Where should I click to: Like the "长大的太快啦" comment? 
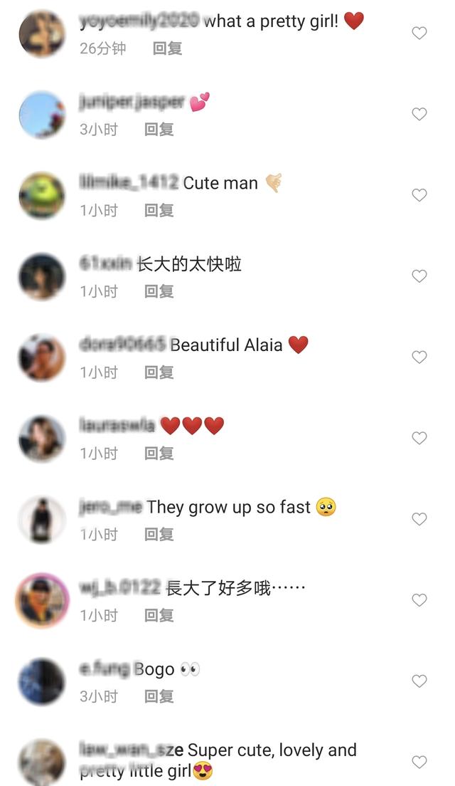(x=419, y=276)
